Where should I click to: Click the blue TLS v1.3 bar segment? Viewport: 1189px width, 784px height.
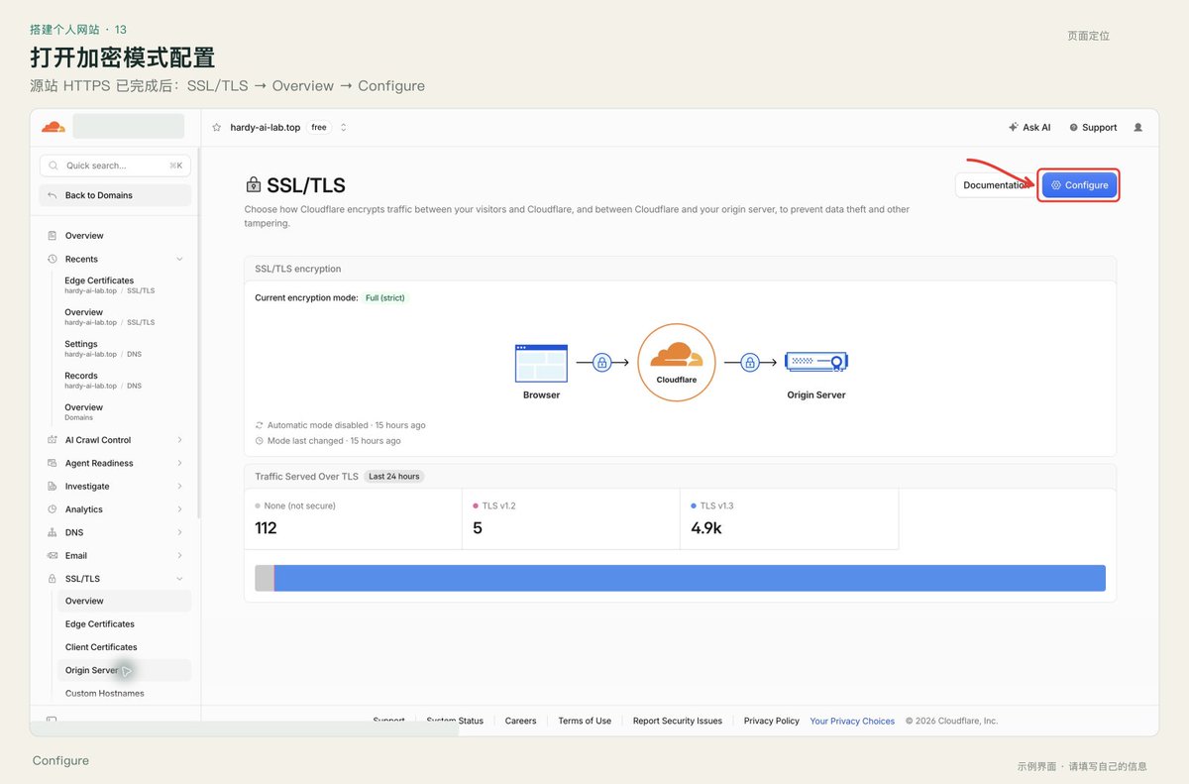[690, 578]
